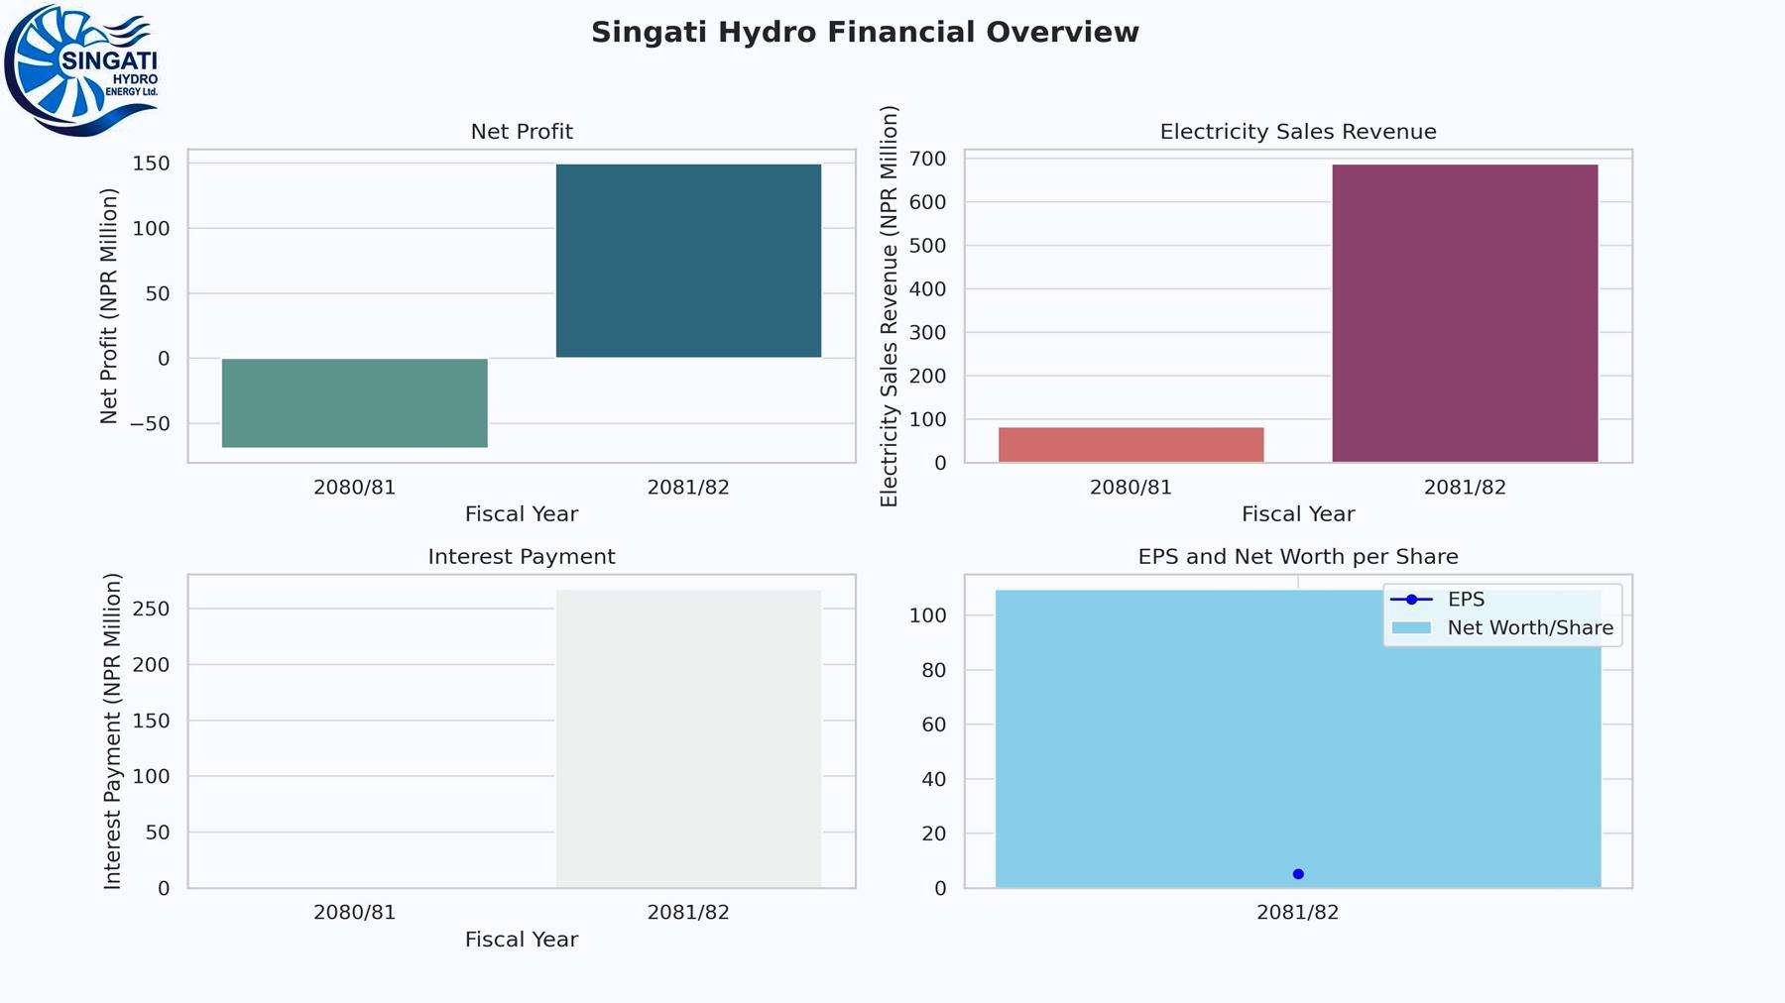Select the 2081/82 Interest Payment bar
The image size is (1785, 1003).
[688, 739]
